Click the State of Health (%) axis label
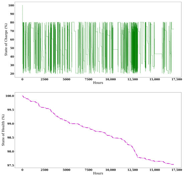The width and height of the screenshot is (184, 176). [3, 130]
